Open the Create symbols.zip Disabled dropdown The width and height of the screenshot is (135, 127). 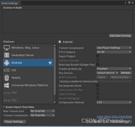point(114,69)
